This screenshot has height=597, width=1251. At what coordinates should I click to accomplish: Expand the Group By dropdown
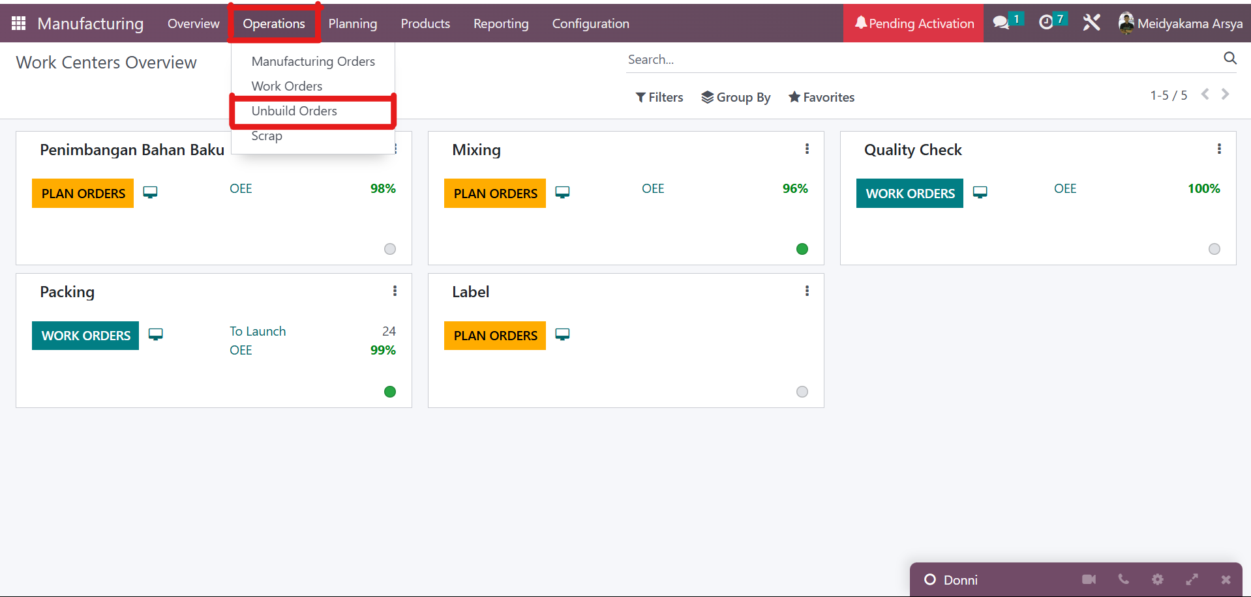[x=736, y=97]
